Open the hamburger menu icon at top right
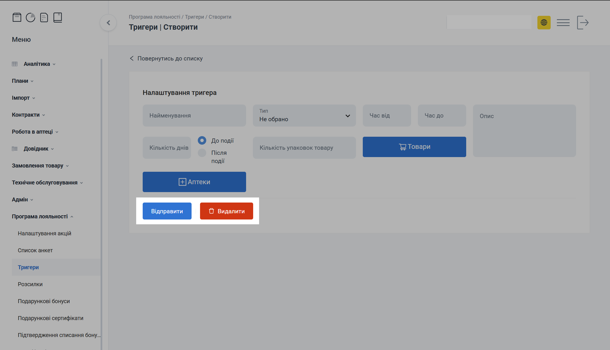 click(563, 23)
